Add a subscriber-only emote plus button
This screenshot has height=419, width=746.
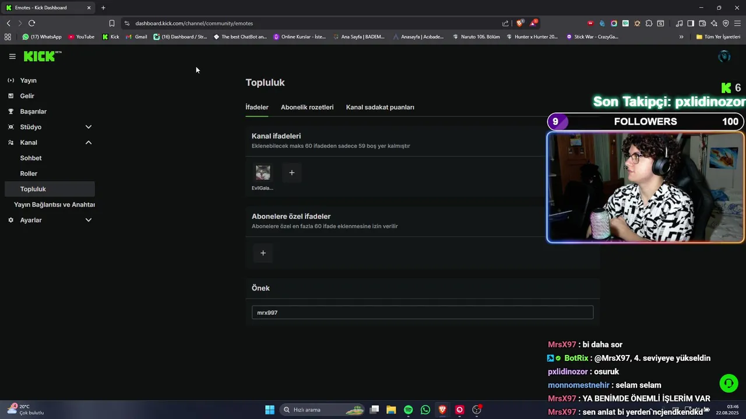coord(263,253)
